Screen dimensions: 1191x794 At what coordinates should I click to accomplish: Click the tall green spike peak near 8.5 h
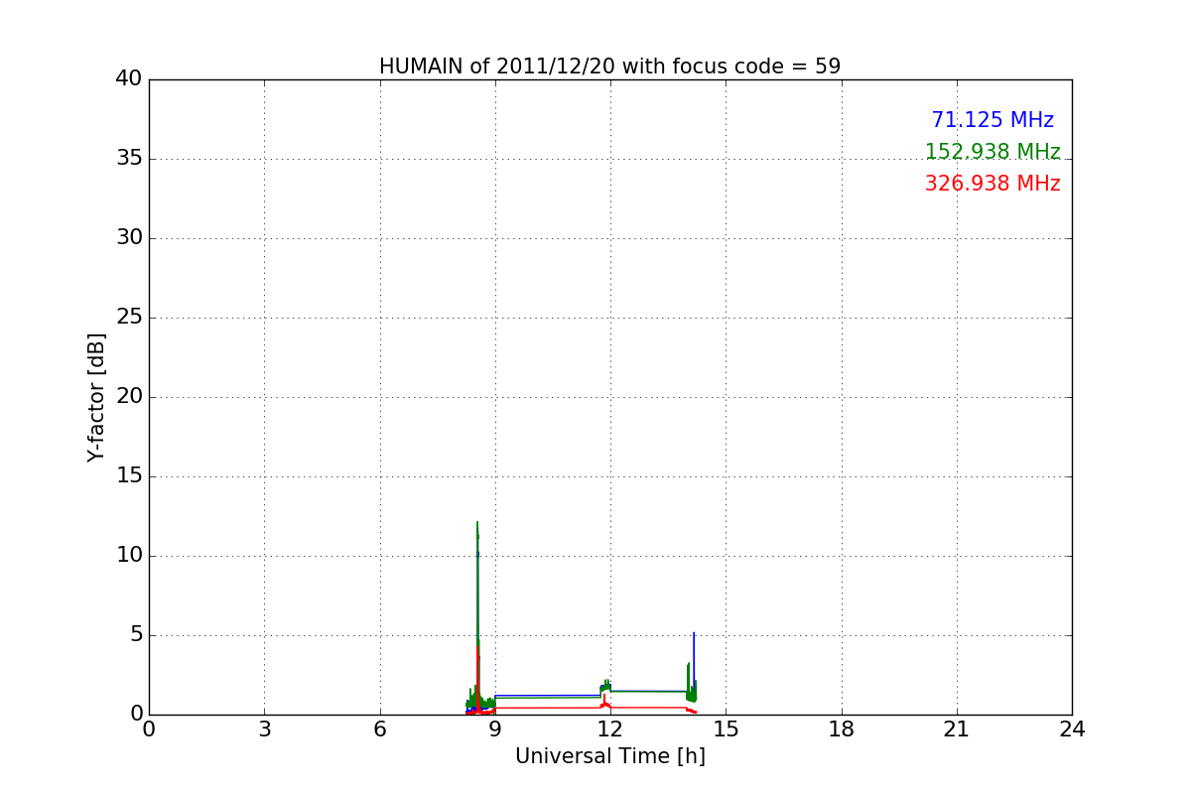[x=477, y=523]
